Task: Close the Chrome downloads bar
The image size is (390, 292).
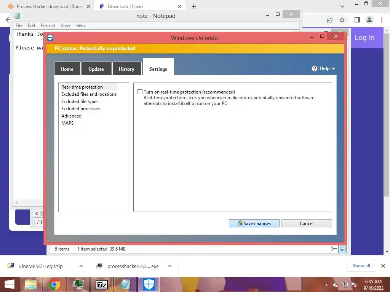Action: pyautogui.click(x=383, y=266)
